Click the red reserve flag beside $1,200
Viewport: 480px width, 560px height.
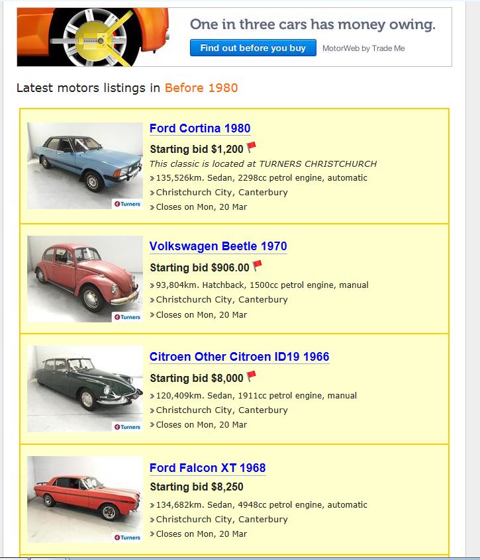[x=252, y=147]
